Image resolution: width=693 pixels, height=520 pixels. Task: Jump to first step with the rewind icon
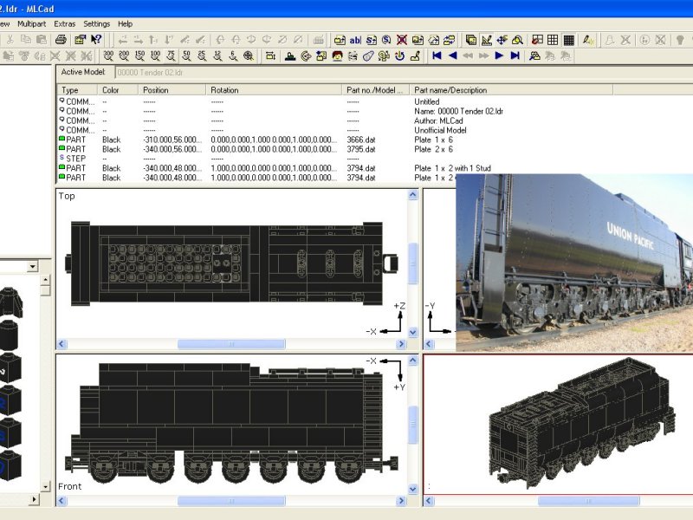tap(437, 55)
